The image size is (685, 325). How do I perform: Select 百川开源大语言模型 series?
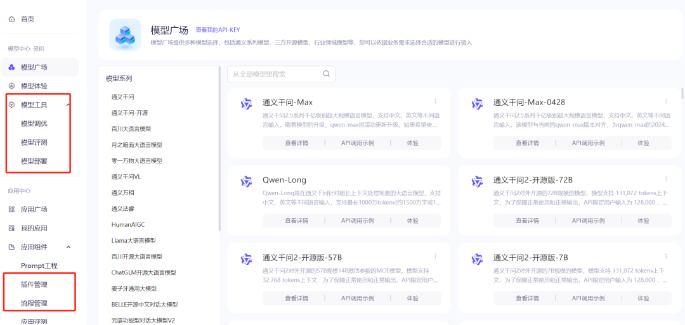coord(137,257)
